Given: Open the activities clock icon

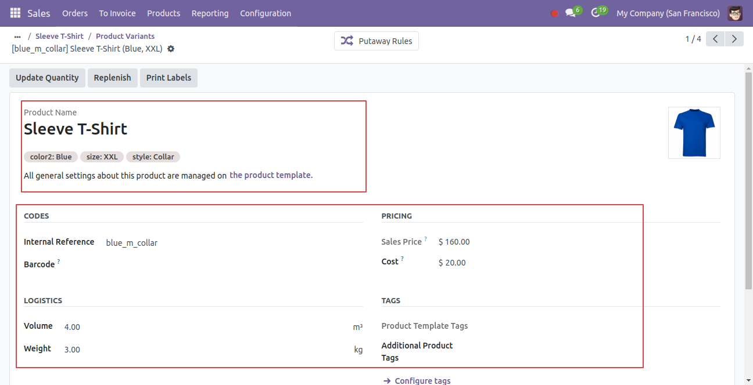Looking at the screenshot, I should click(x=596, y=13).
